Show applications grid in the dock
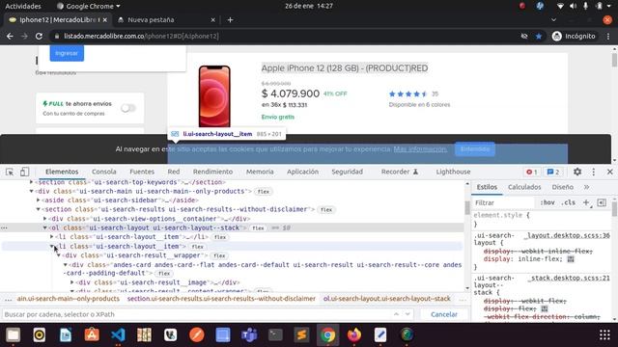This screenshot has width=618, height=347. click(604, 334)
